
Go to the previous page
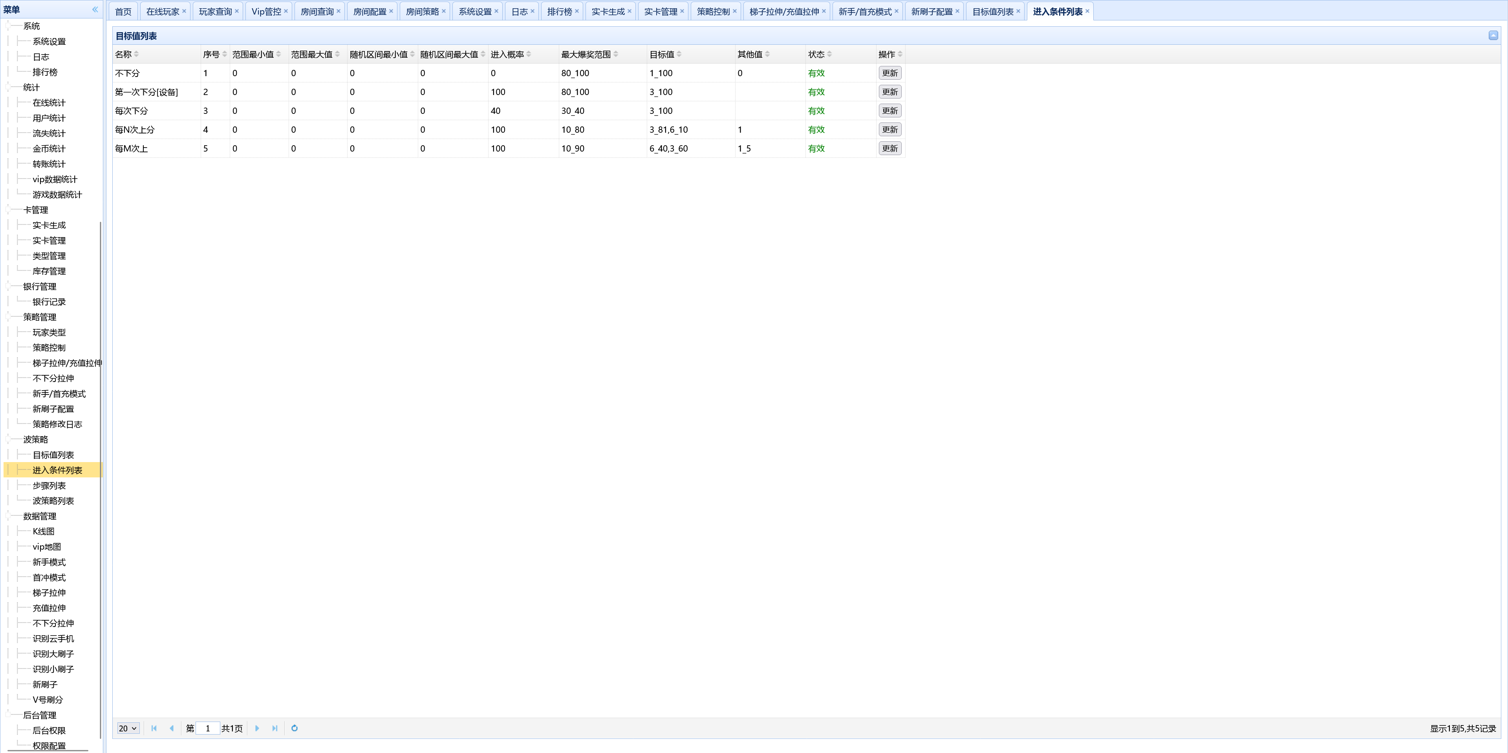click(x=172, y=728)
